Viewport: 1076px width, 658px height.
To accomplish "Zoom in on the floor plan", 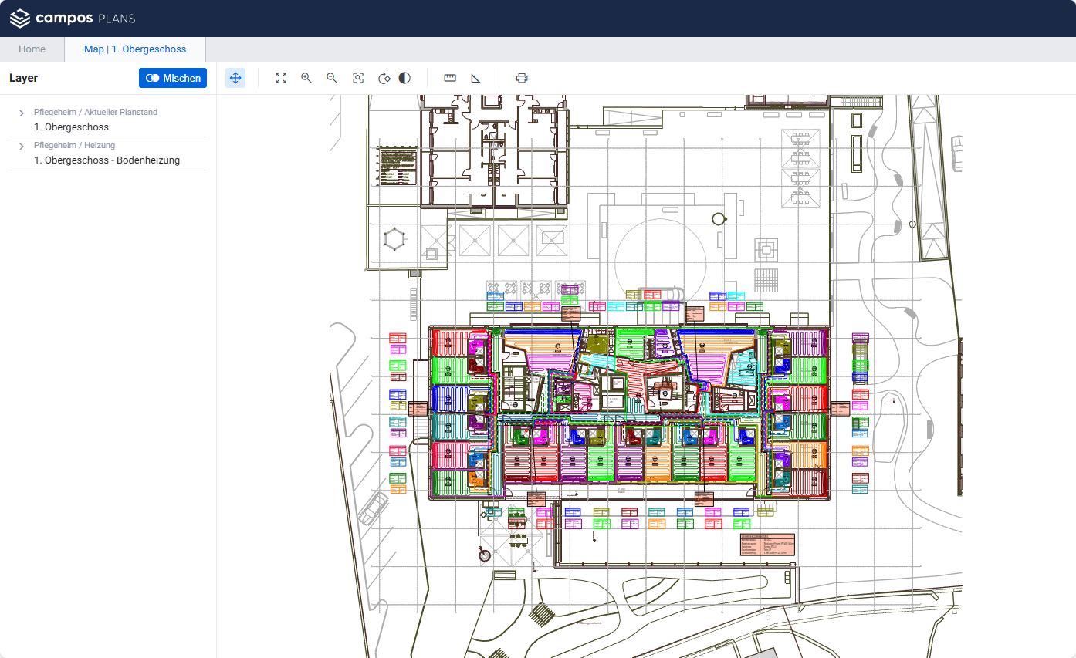I will (x=306, y=78).
